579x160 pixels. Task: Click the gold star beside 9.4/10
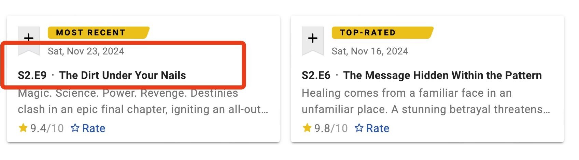click(x=23, y=128)
